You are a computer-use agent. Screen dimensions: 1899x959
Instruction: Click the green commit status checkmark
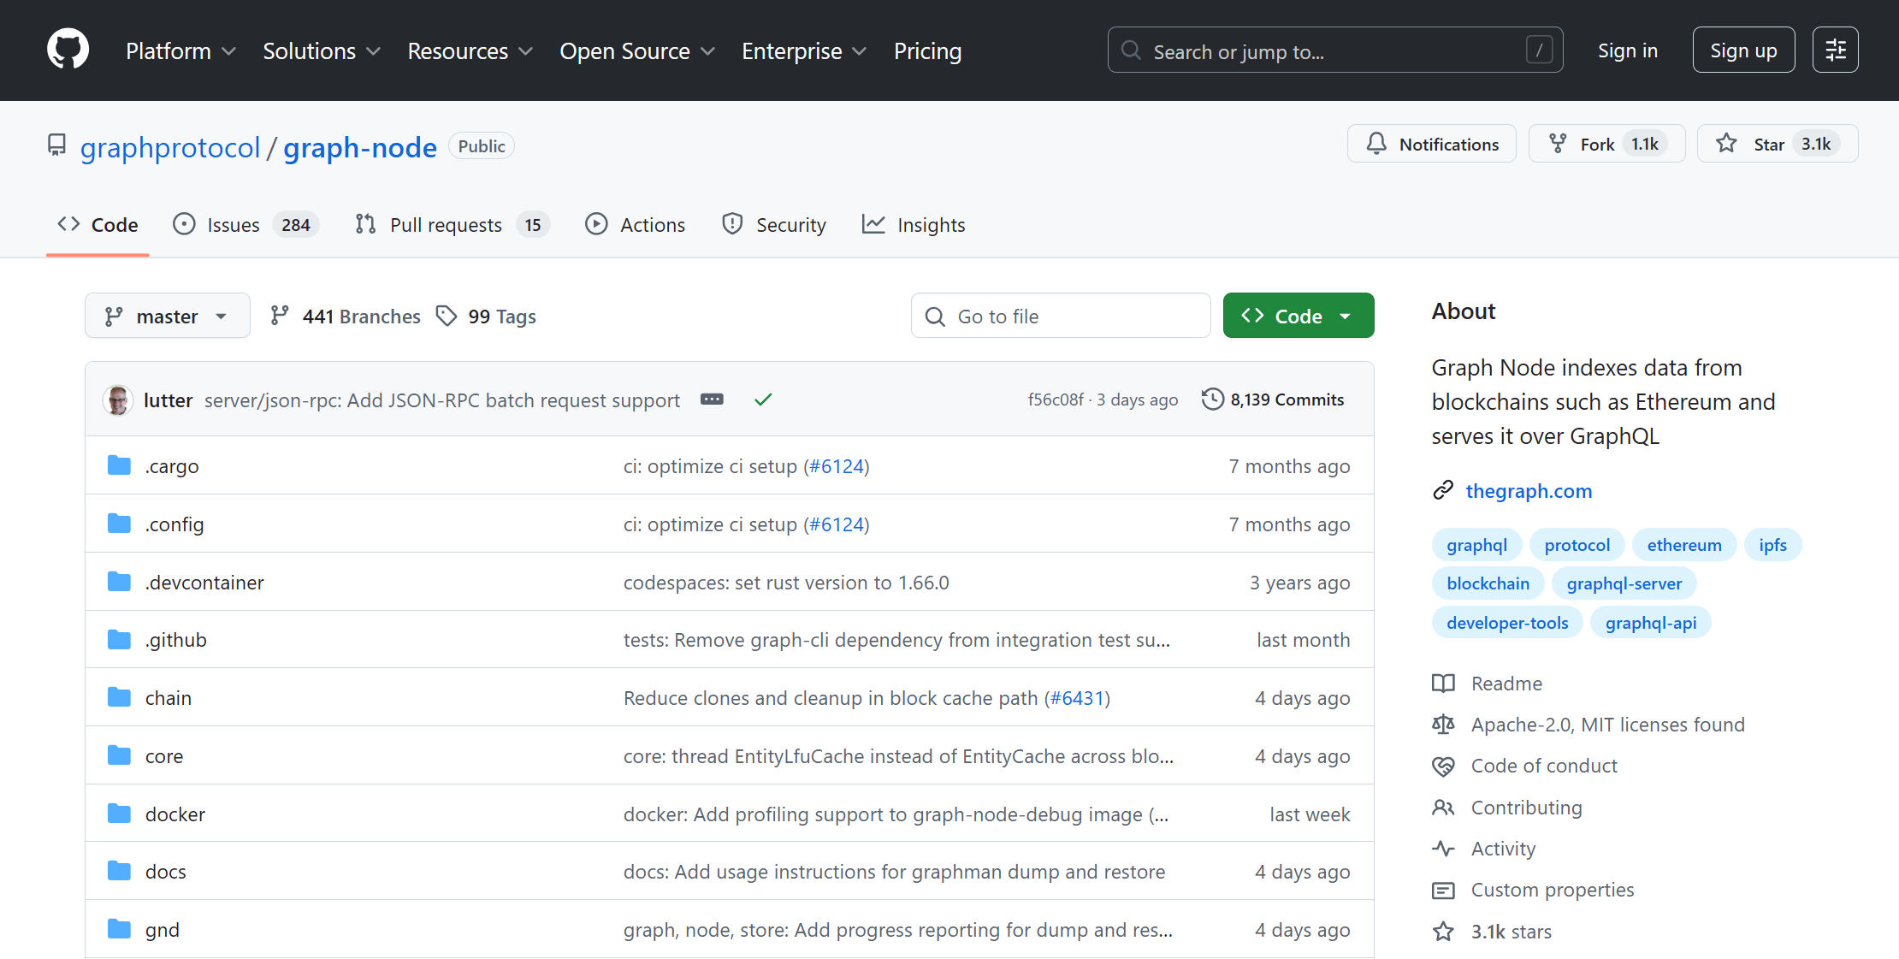click(x=763, y=400)
